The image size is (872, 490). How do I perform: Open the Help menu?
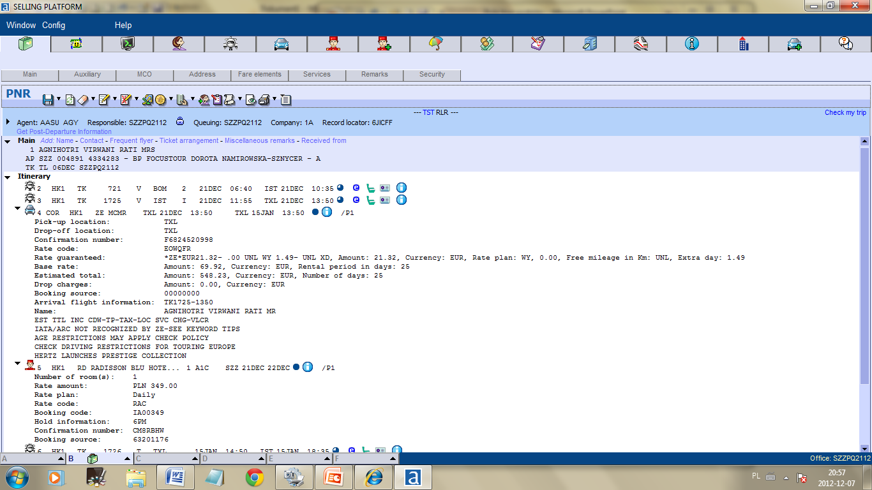[x=123, y=26]
